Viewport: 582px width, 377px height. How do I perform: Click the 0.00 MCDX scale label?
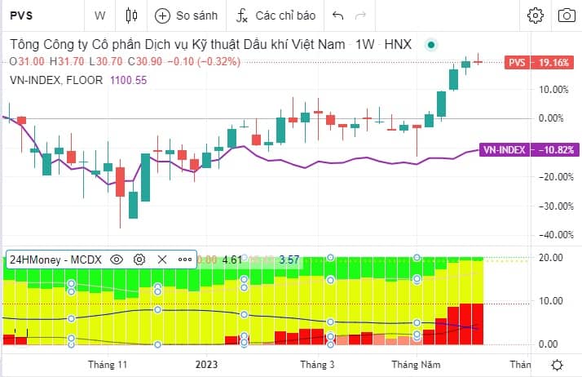pyautogui.click(x=549, y=344)
